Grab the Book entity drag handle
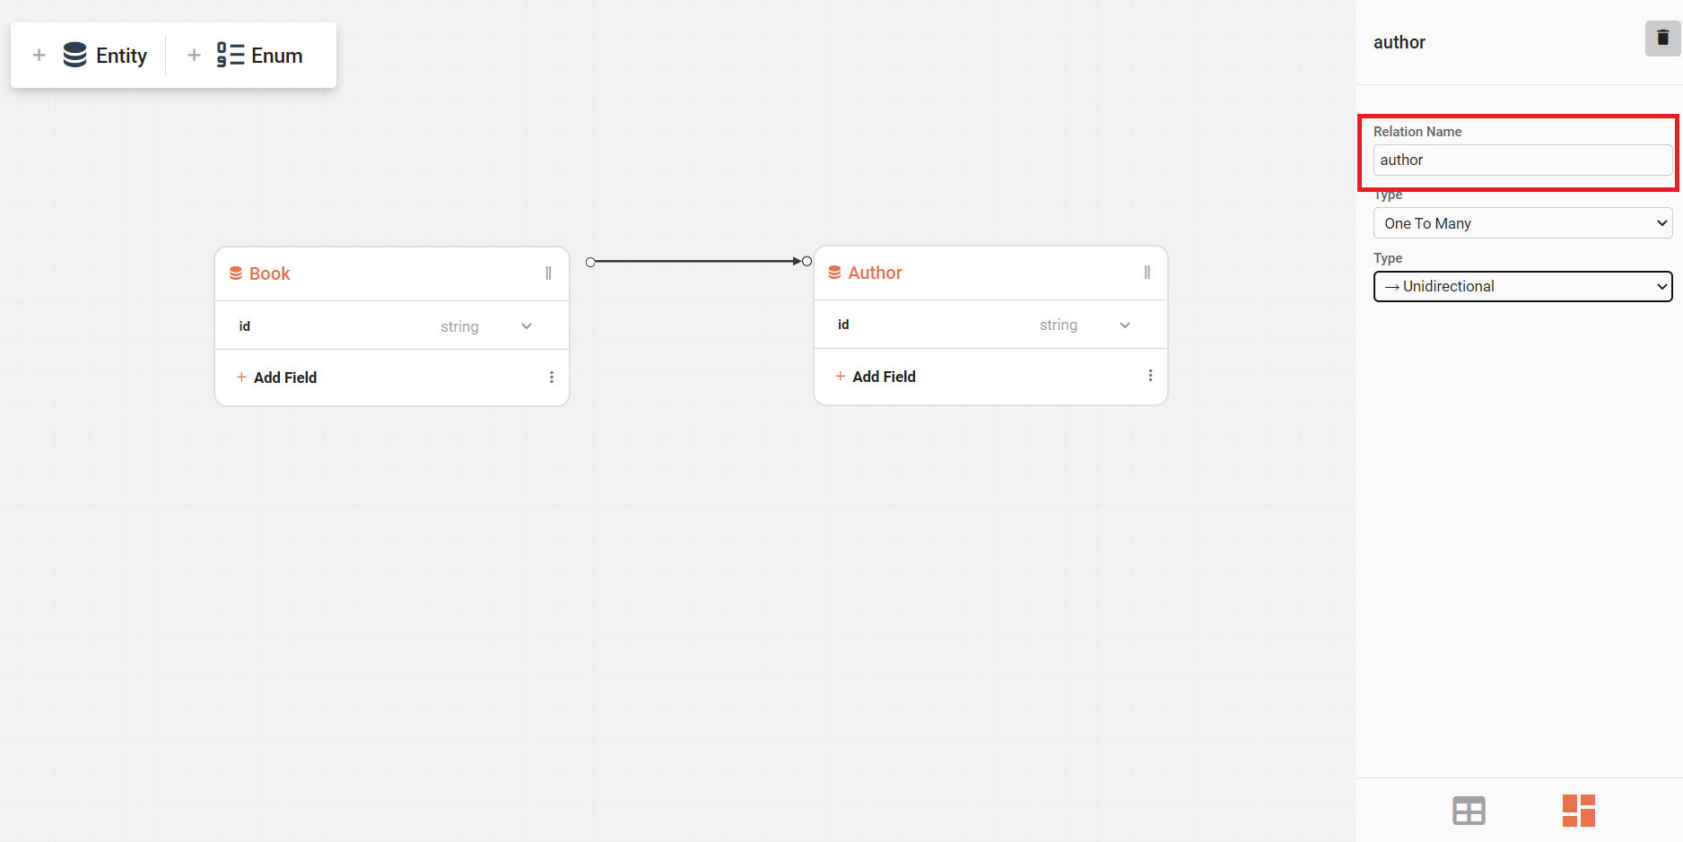1683x842 pixels. click(548, 273)
